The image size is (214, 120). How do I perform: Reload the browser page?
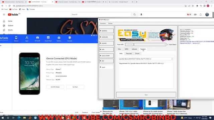pyautogui.click(x=9, y=6)
